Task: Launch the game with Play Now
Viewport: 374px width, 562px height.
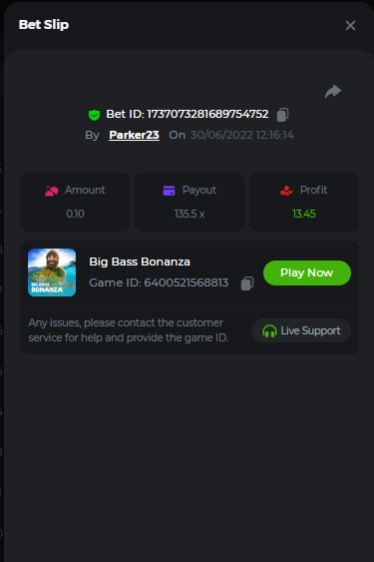Action: (307, 274)
